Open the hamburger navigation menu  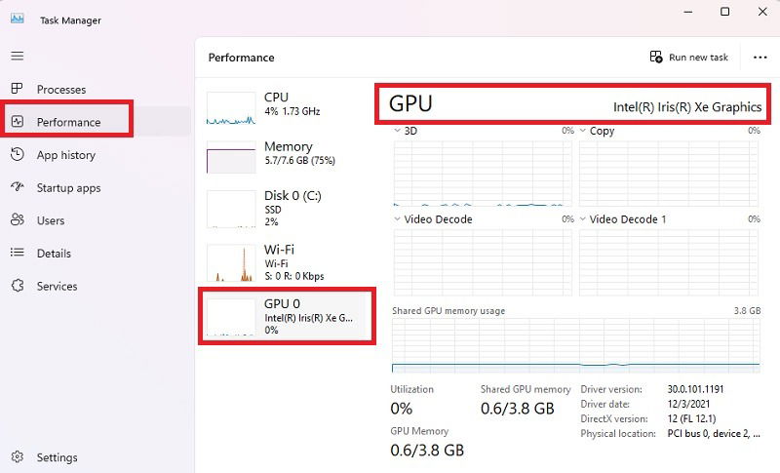[x=18, y=56]
